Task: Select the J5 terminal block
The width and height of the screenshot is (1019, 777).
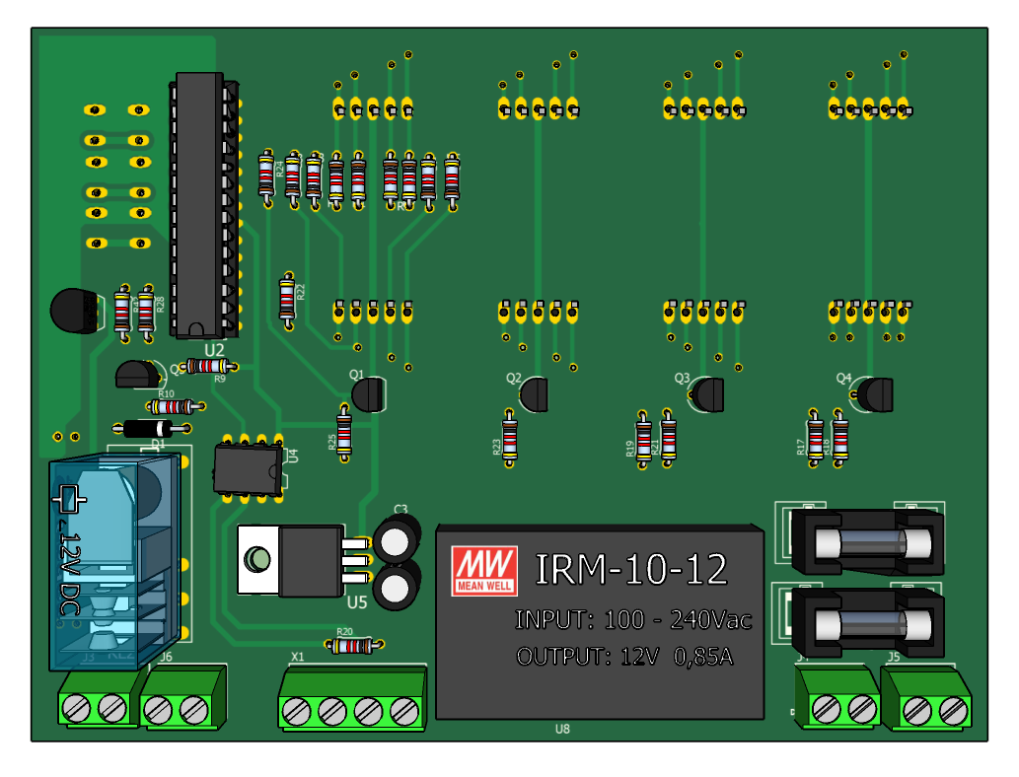Action: tap(925, 698)
